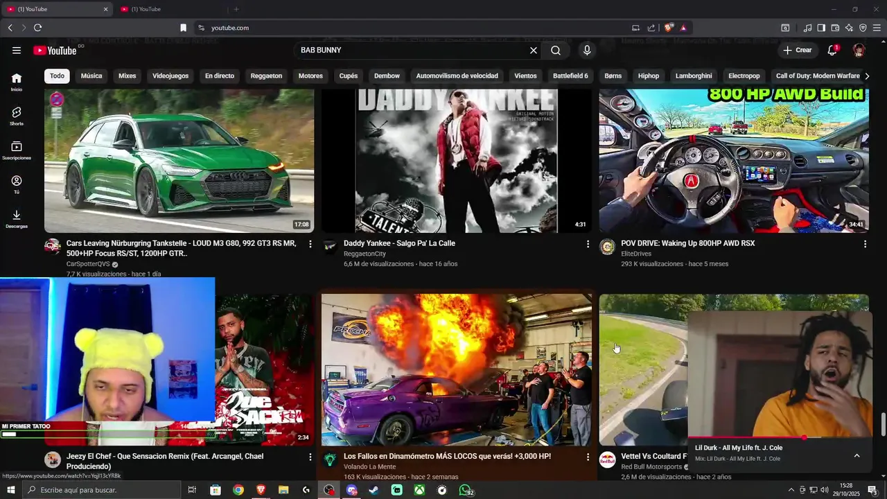Open the YouTube hamburger guide menu
The width and height of the screenshot is (887, 499).
pyautogui.click(x=17, y=50)
